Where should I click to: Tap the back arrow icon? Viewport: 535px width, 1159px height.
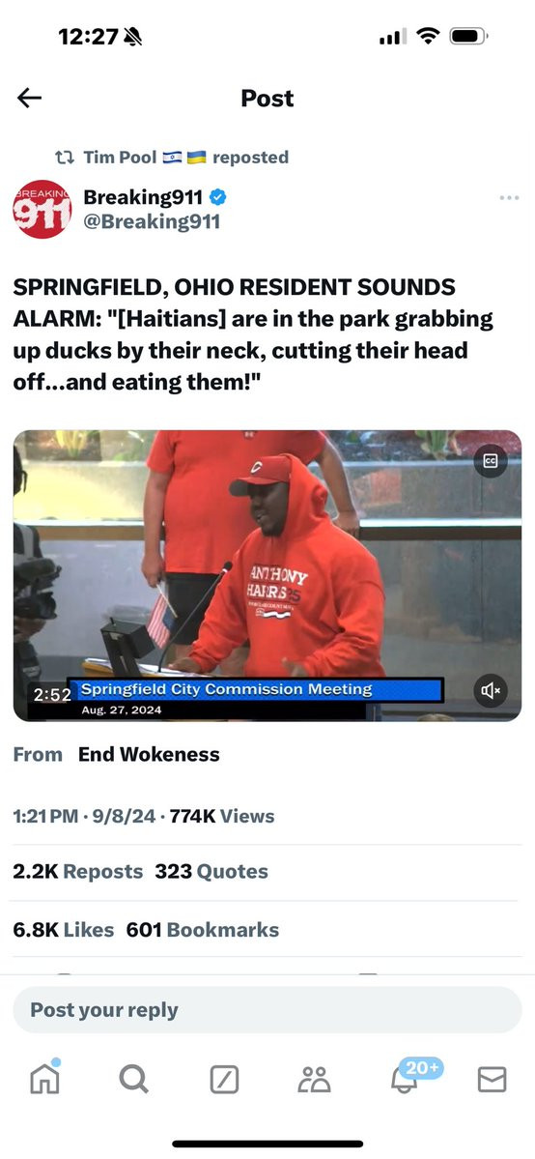[30, 98]
